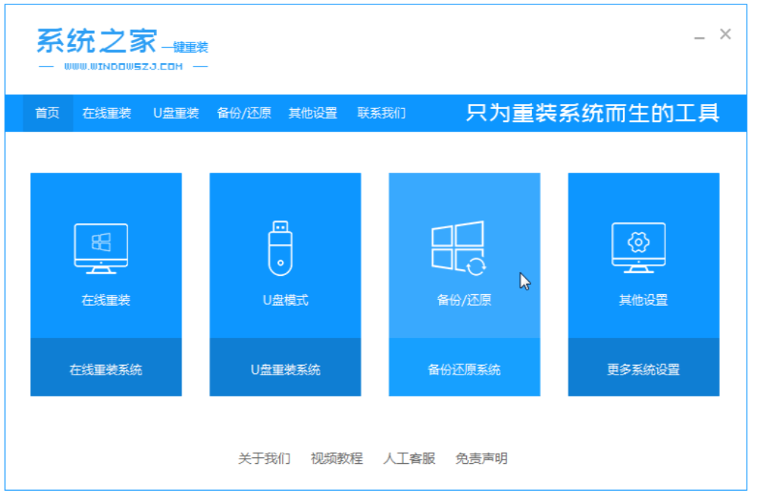Click the 备份还原系统 button

pos(465,367)
